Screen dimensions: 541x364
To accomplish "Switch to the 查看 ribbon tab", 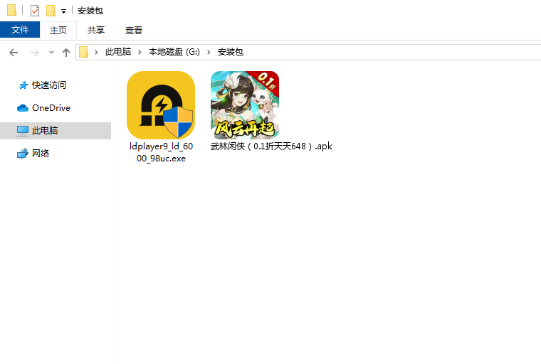I will click(134, 30).
